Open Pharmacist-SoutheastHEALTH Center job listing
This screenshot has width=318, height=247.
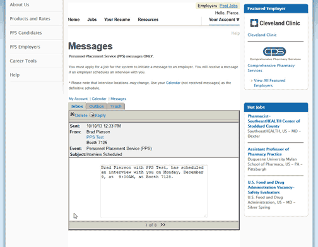point(274,121)
